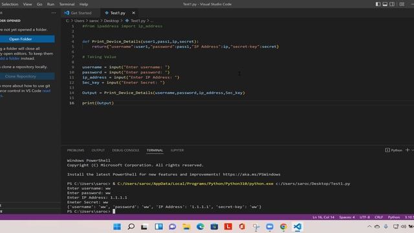This screenshot has width=414, height=233.
Task: Open the Terminal menu
Action: (x=67, y=5)
